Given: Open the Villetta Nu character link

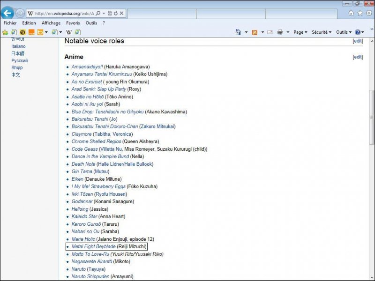Looking at the screenshot, I should pos(111,149).
